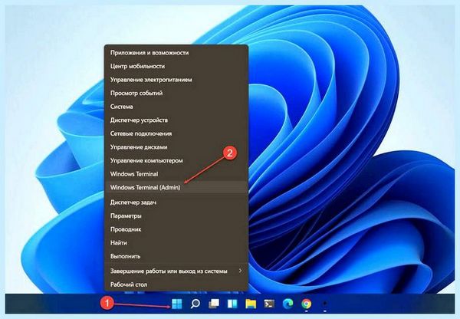Screen dimensions: 460x319
Task: Open 'Управление электропитанием' entry
Action: [176, 80]
